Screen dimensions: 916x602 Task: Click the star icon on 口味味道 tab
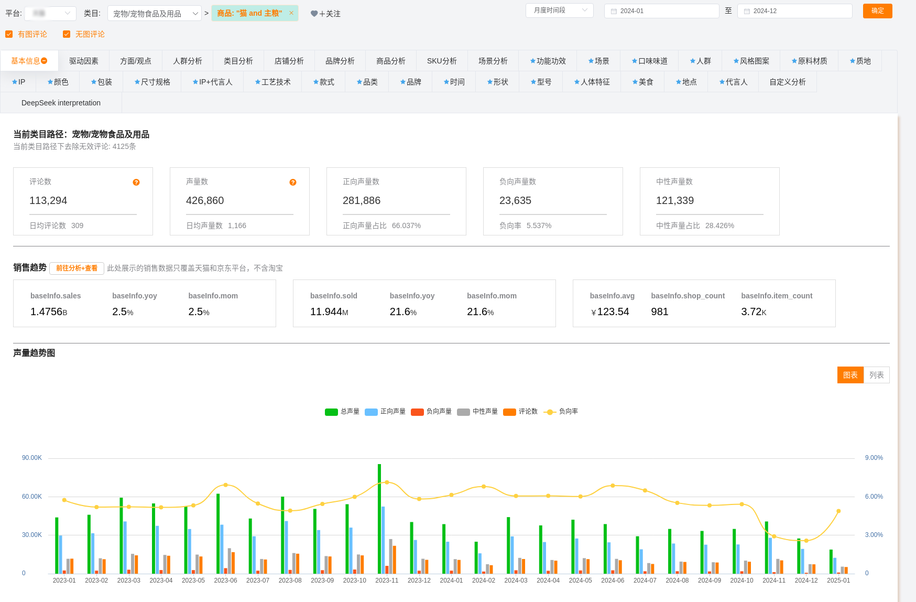point(634,61)
